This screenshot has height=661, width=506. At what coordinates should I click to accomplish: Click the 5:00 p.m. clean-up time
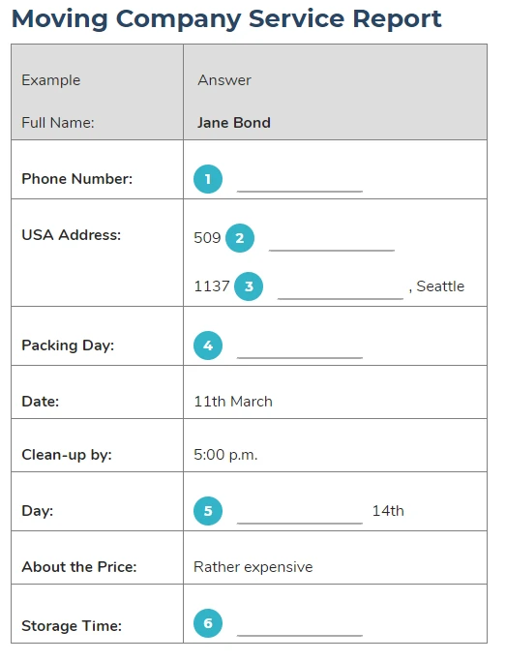[x=225, y=455]
